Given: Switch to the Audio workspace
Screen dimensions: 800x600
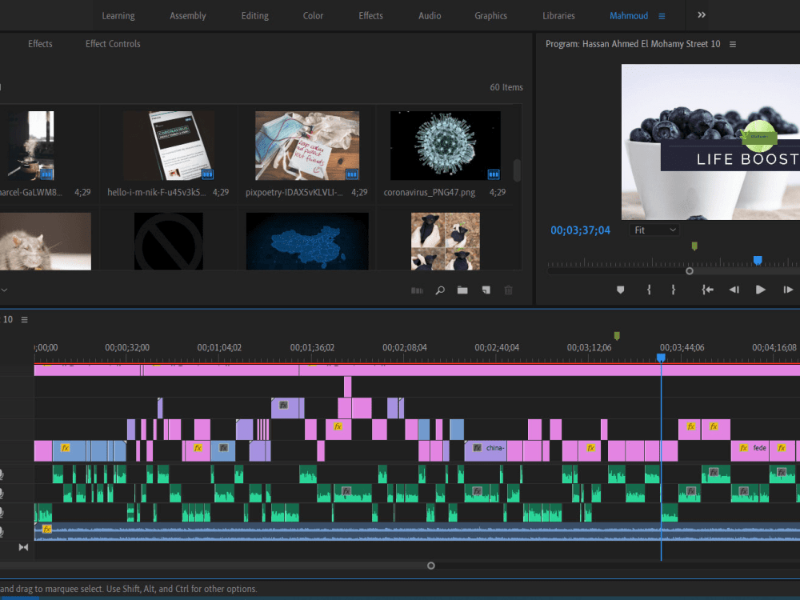Looking at the screenshot, I should (x=430, y=16).
